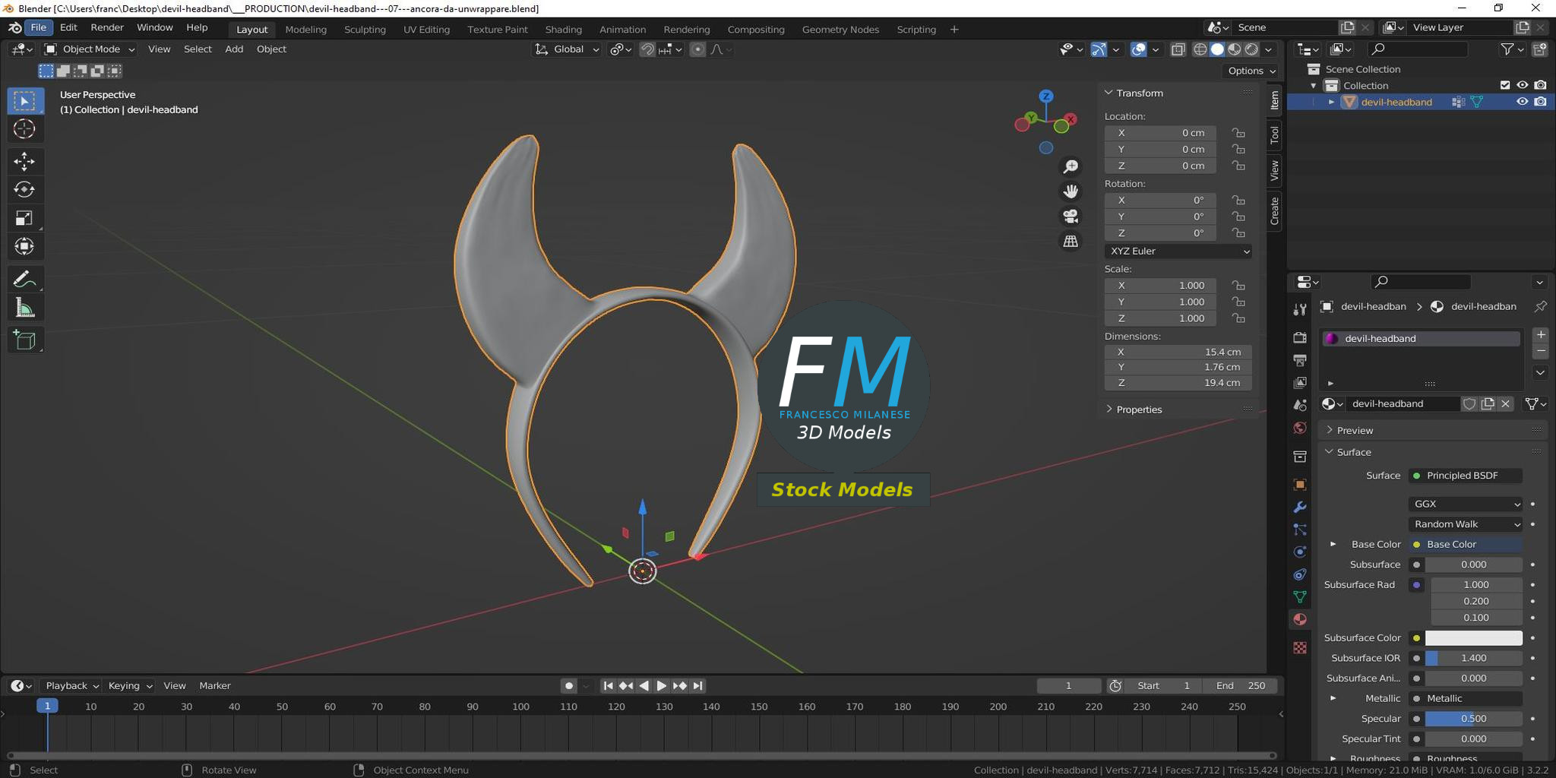Select the Move tool in the toolbar
Image resolution: width=1556 pixels, height=778 pixels.
[x=24, y=161]
